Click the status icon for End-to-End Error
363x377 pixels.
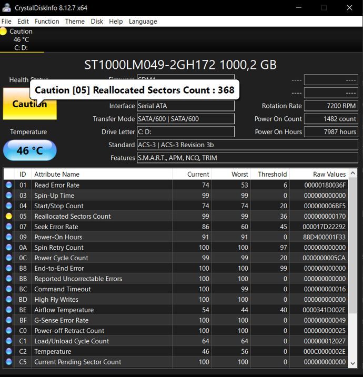[x=8, y=268]
